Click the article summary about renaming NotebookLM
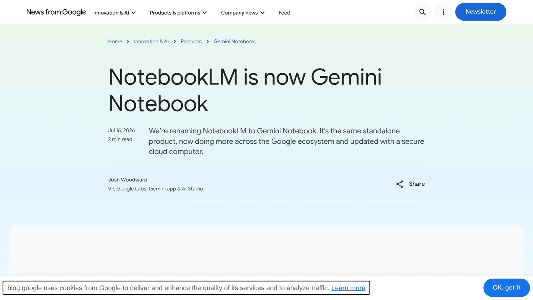This screenshot has height=300, width=533. coord(286,141)
